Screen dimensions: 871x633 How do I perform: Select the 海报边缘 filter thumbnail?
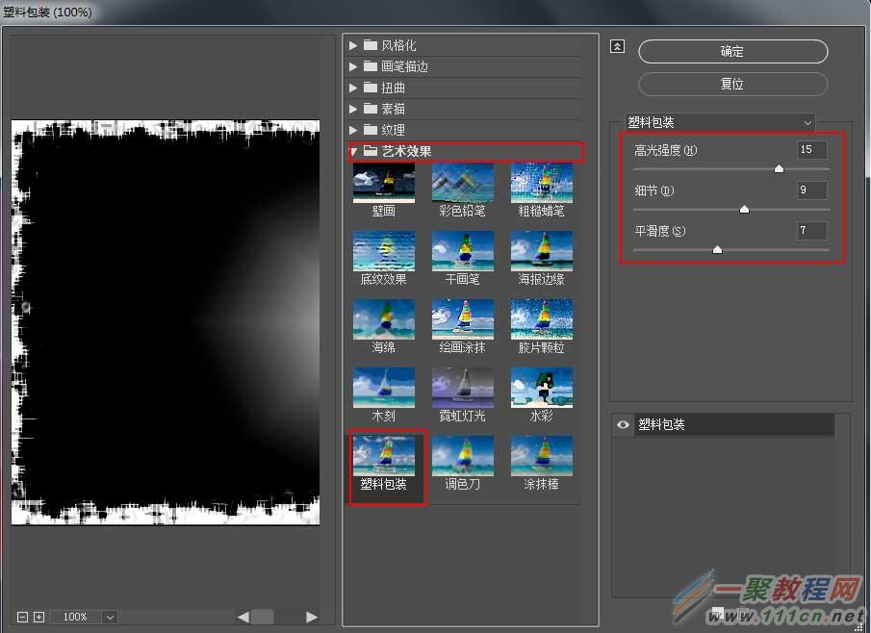coord(542,251)
